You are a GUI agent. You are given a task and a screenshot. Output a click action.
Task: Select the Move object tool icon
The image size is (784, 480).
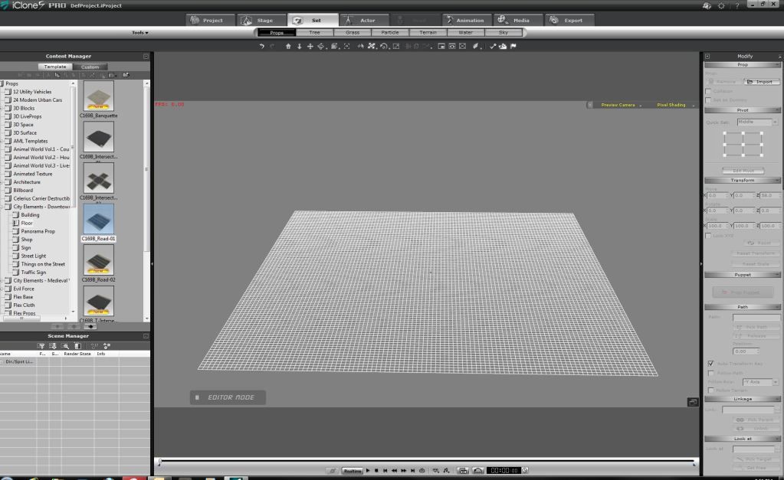[x=310, y=47]
